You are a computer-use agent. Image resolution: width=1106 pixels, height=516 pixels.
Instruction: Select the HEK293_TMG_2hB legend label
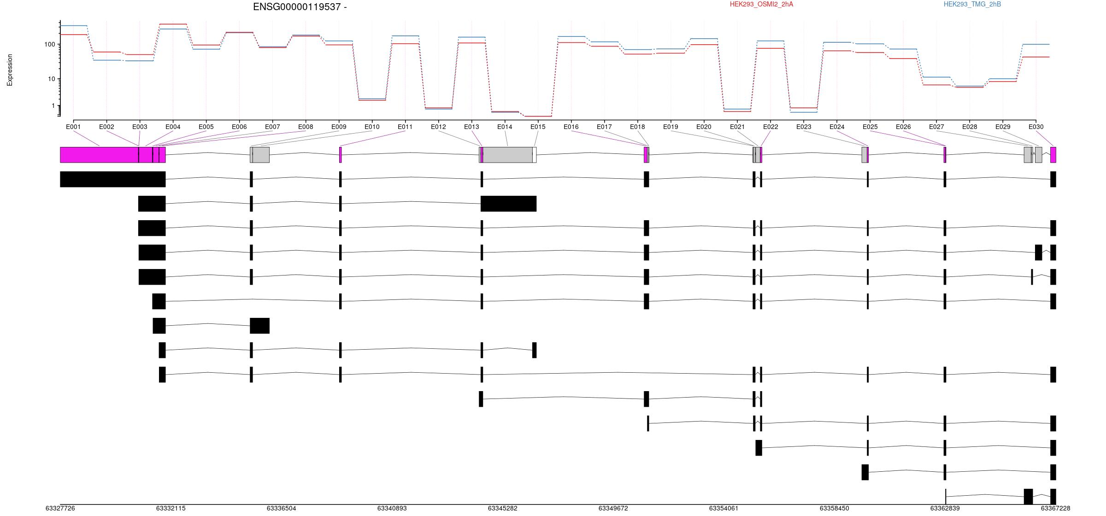[972, 4]
